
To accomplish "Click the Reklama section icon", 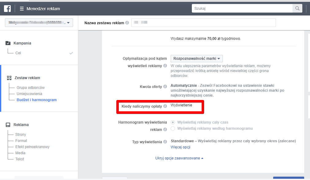I will [x=8, y=125].
